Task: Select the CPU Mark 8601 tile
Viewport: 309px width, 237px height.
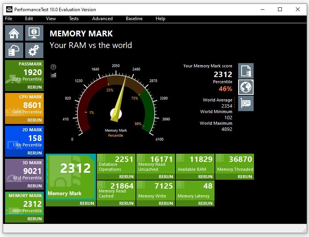Action: pos(24,105)
